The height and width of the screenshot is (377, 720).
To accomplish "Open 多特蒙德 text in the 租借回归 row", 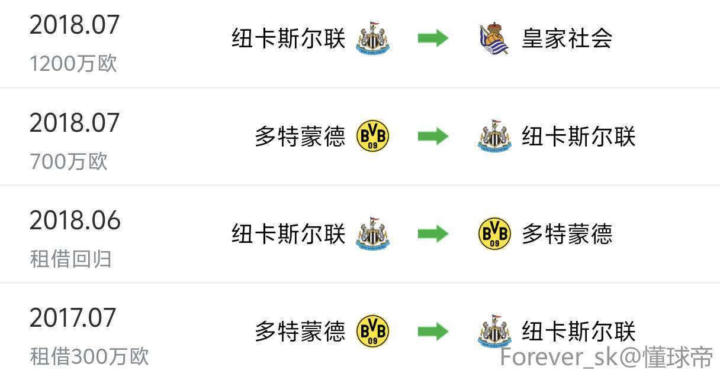I will [x=567, y=234].
